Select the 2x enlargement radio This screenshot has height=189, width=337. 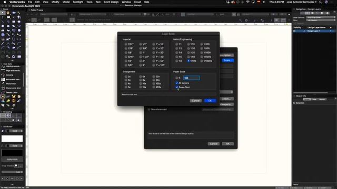click(126, 77)
